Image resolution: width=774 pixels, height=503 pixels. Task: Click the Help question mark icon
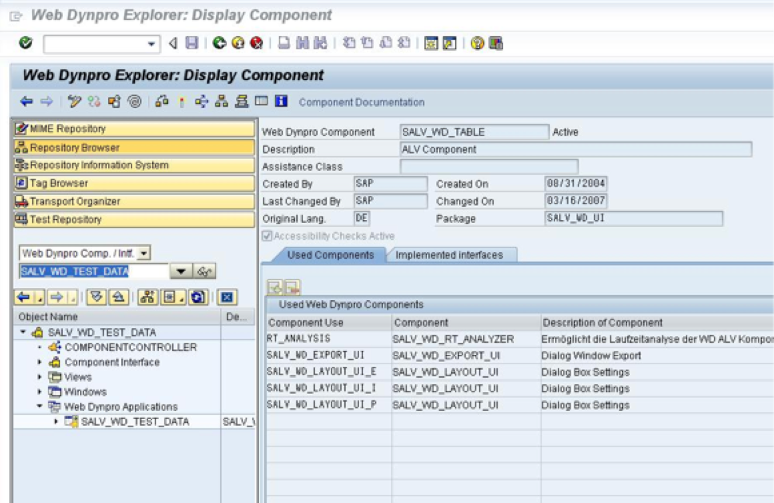click(476, 43)
